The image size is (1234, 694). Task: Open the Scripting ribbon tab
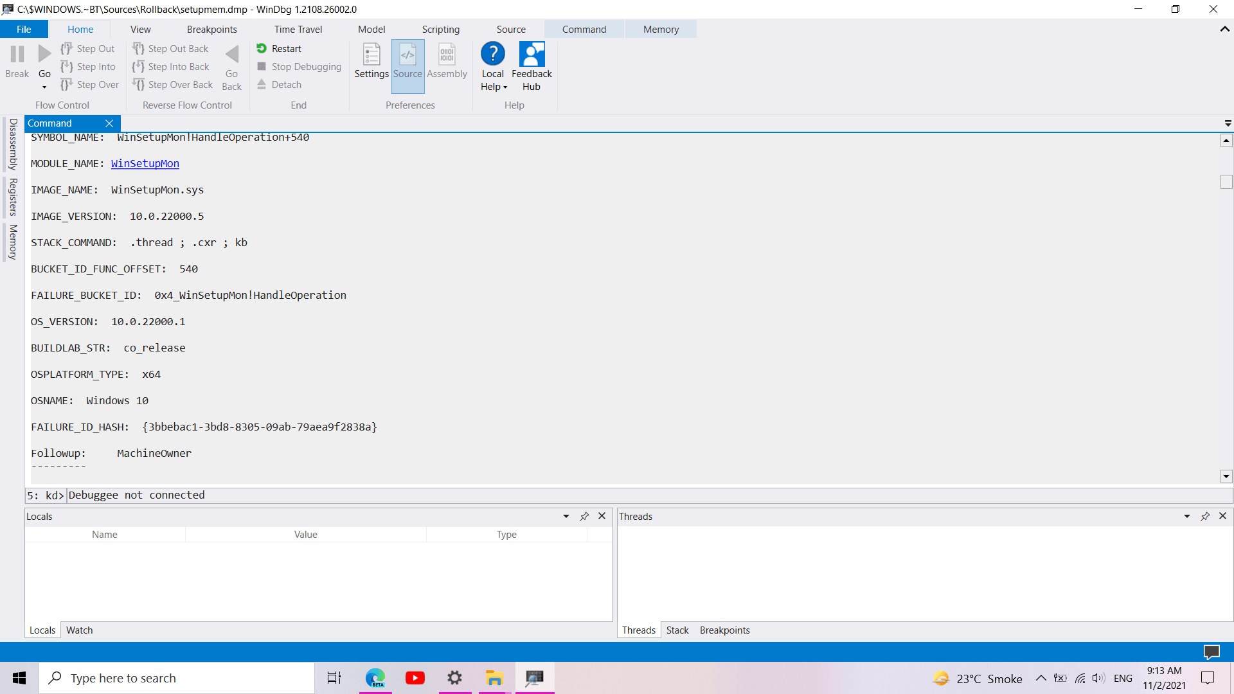tap(441, 30)
